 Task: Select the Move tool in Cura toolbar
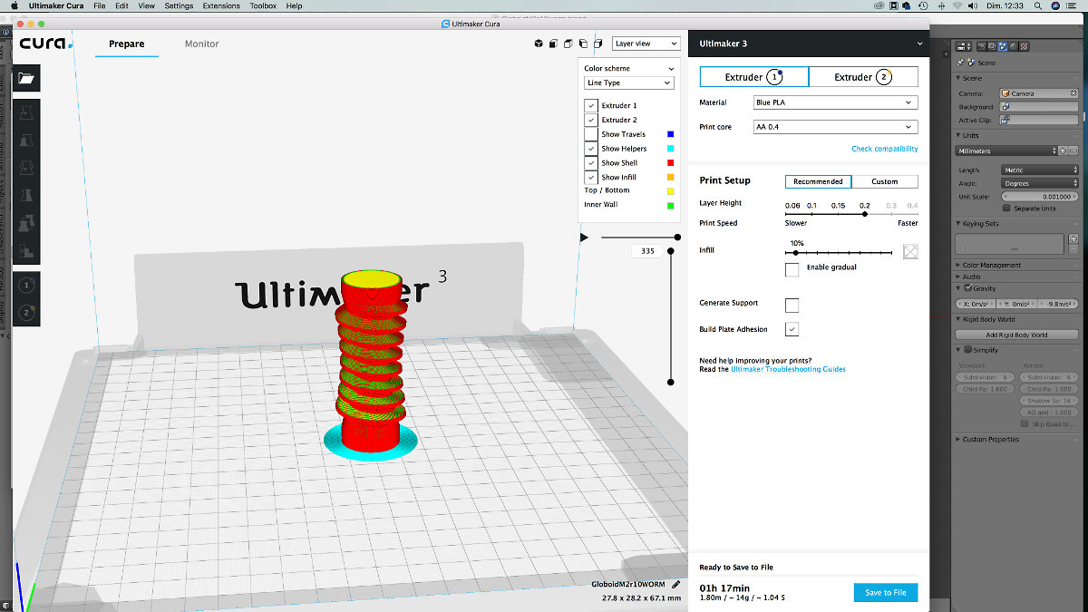(x=26, y=112)
